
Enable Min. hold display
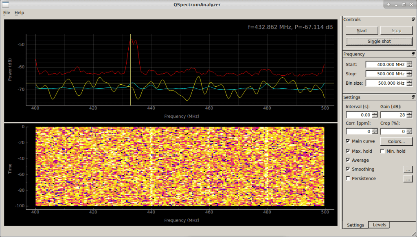(x=382, y=151)
